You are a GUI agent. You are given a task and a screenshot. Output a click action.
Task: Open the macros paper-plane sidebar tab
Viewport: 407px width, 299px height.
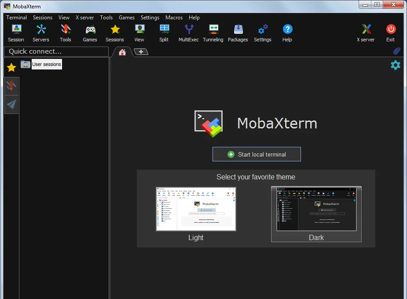pyautogui.click(x=11, y=105)
